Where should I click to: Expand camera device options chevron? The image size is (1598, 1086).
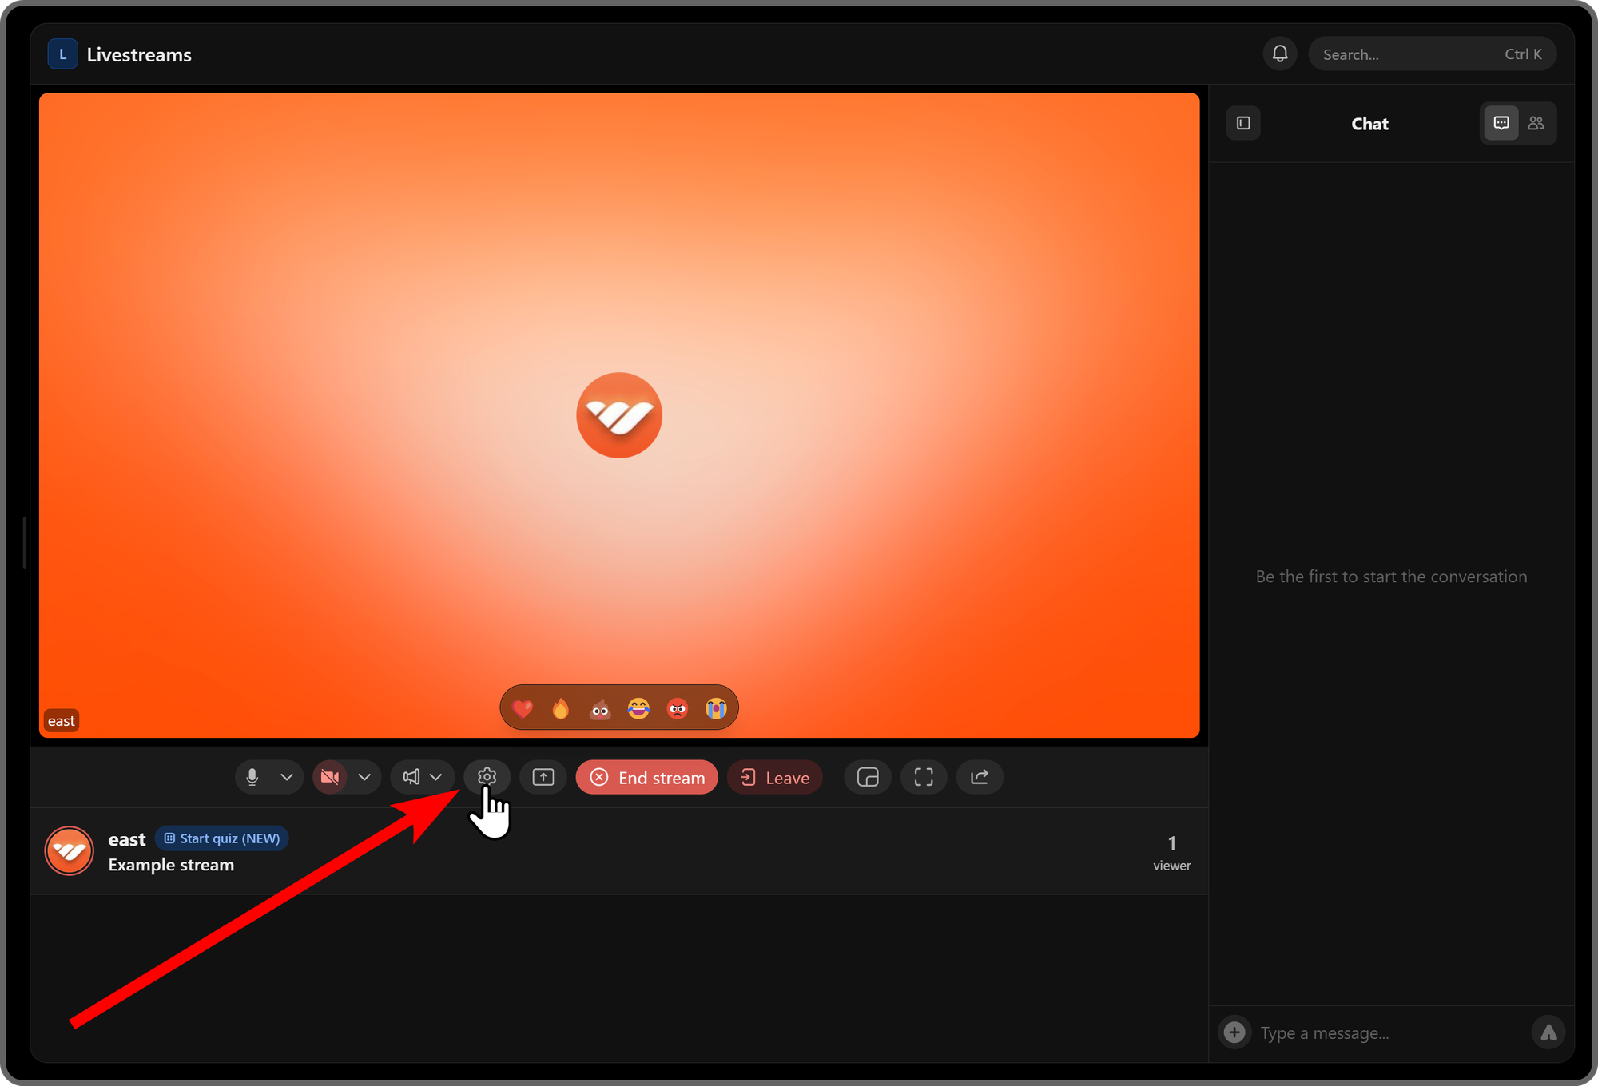[x=364, y=777]
